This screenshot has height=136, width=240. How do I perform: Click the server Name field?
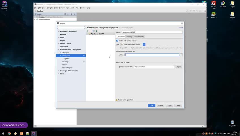click(x=152, y=32)
